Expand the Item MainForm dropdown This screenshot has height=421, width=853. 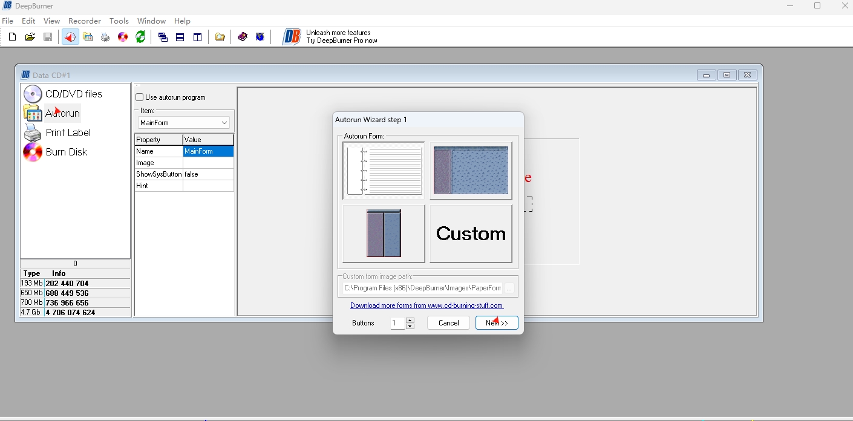(x=224, y=123)
